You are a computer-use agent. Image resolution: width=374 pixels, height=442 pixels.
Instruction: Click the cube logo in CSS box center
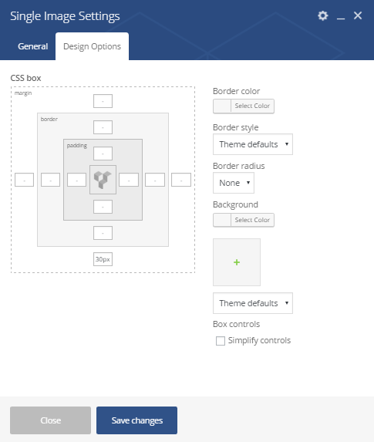(x=103, y=180)
